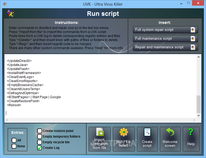The width and height of the screenshot is (206, 158).
Task: Close the UVK window
Action: (198, 3)
